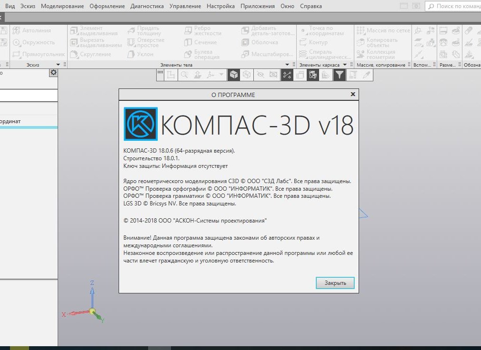The image size is (481, 350).
Task: Select the Окружность tool
Action: click(x=33, y=42)
